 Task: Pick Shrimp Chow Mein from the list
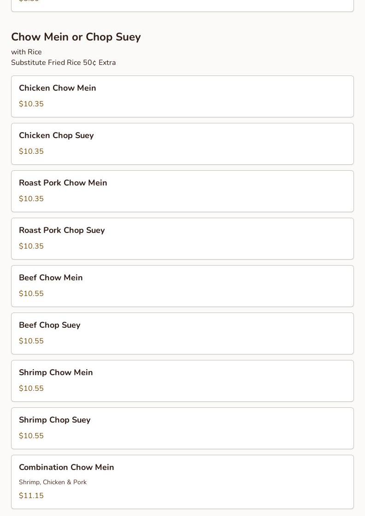click(182, 381)
